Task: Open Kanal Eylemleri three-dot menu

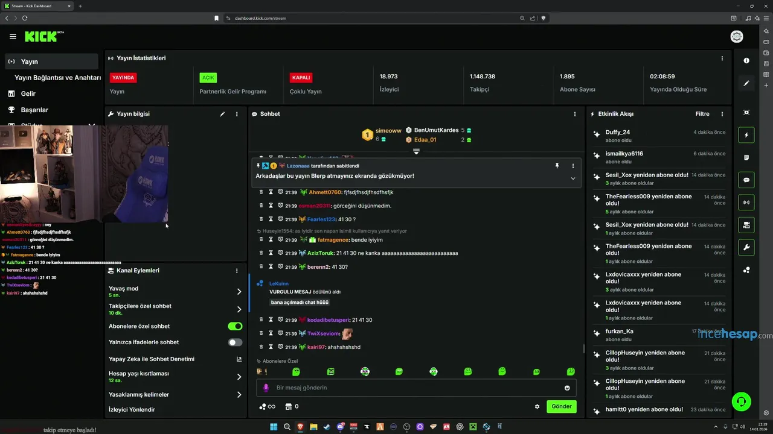Action: click(237, 271)
